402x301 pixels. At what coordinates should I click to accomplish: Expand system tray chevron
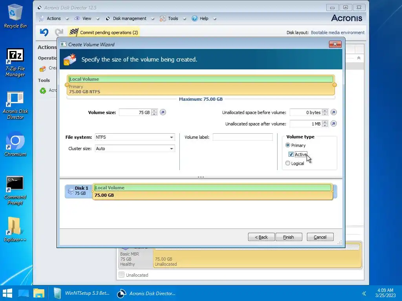click(x=364, y=293)
